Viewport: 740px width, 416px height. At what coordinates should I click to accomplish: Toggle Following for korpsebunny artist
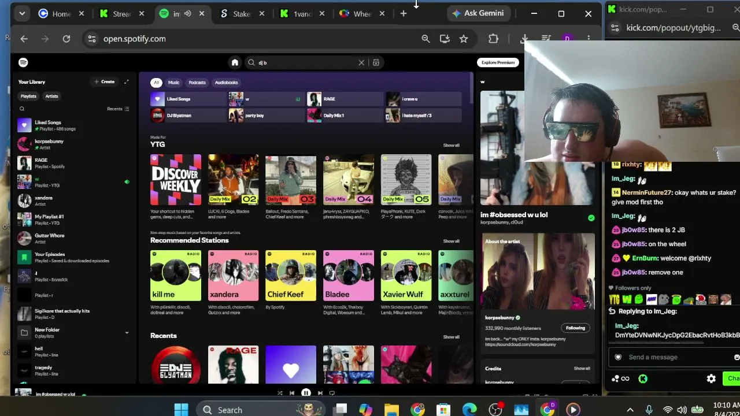(x=575, y=328)
